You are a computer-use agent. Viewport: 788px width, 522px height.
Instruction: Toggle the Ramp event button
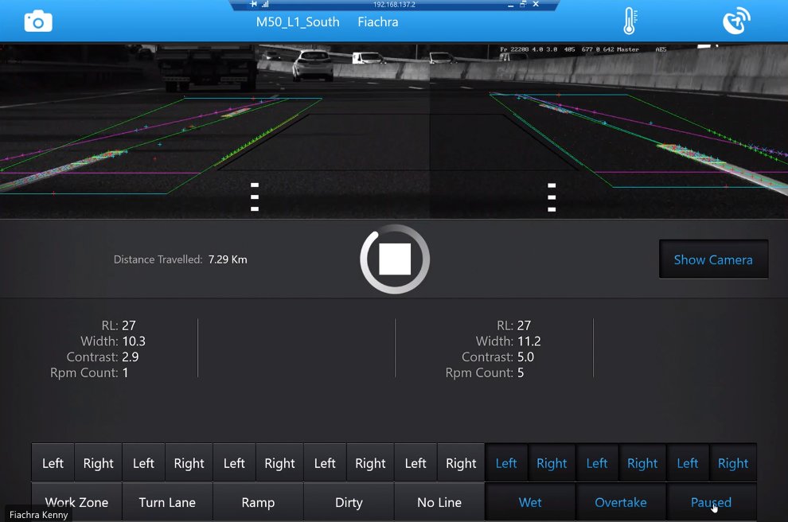pyautogui.click(x=258, y=502)
